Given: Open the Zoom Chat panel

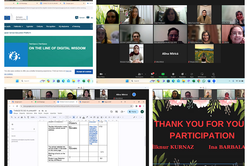Looking at the screenshot, I should [x=152, y=75].
